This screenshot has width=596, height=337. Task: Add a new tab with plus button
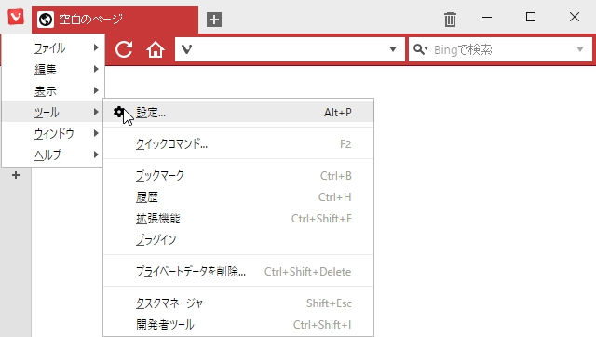pyautogui.click(x=214, y=20)
